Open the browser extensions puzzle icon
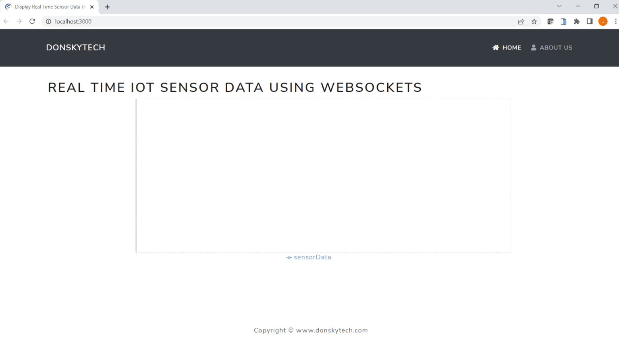This screenshot has width=619, height=340. coord(577,21)
